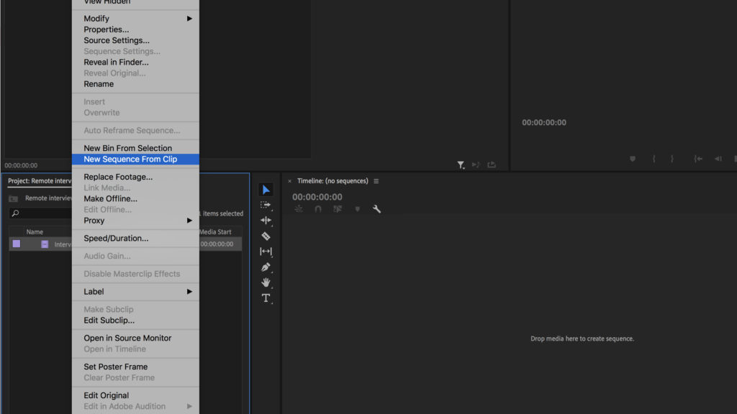Select the Track Select Forward tool

(x=266, y=205)
